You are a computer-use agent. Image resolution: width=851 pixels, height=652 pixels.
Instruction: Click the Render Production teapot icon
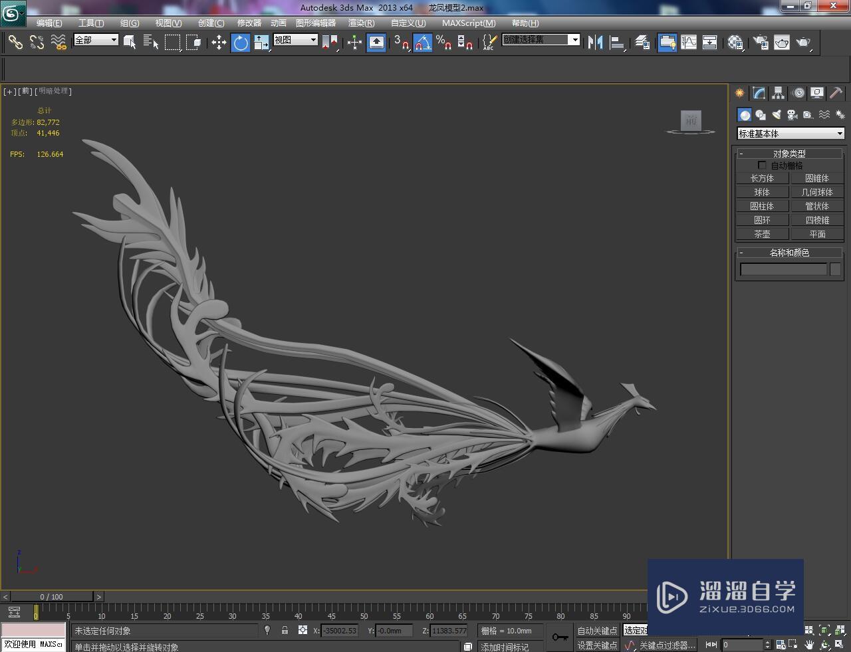[804, 43]
